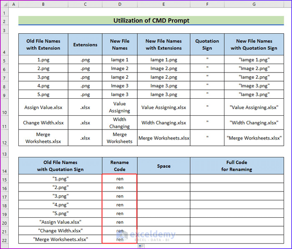Select row 22 header
The height and width of the screenshot is (249, 292).
pos(4,239)
